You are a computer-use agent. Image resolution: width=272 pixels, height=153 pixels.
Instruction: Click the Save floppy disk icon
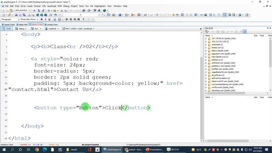pyautogui.click(x=16, y=15)
